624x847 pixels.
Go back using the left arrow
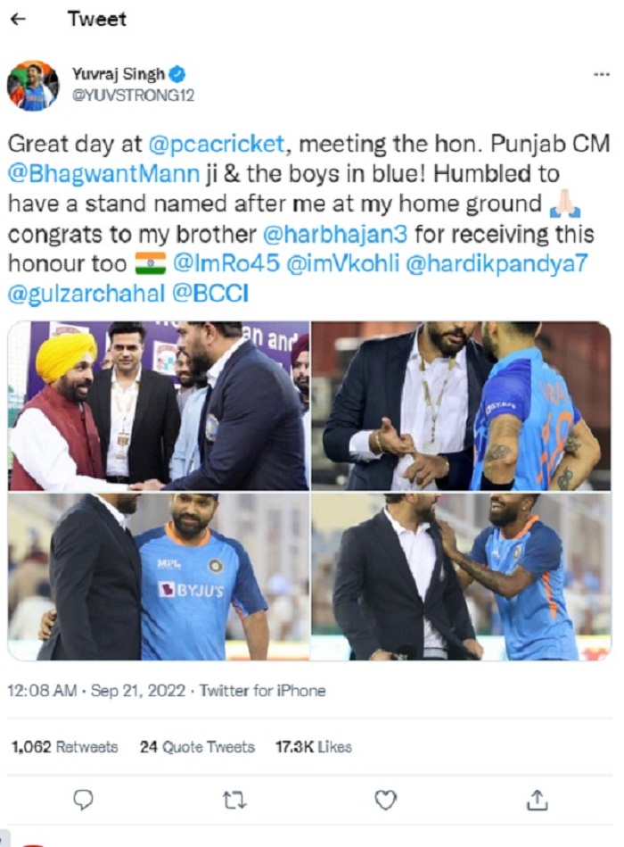[19, 20]
